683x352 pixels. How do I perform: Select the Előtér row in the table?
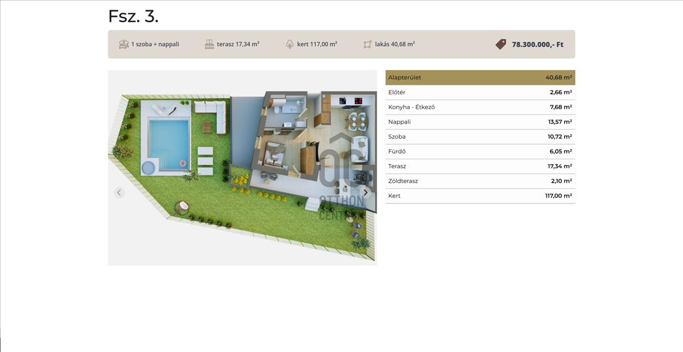[x=480, y=92]
